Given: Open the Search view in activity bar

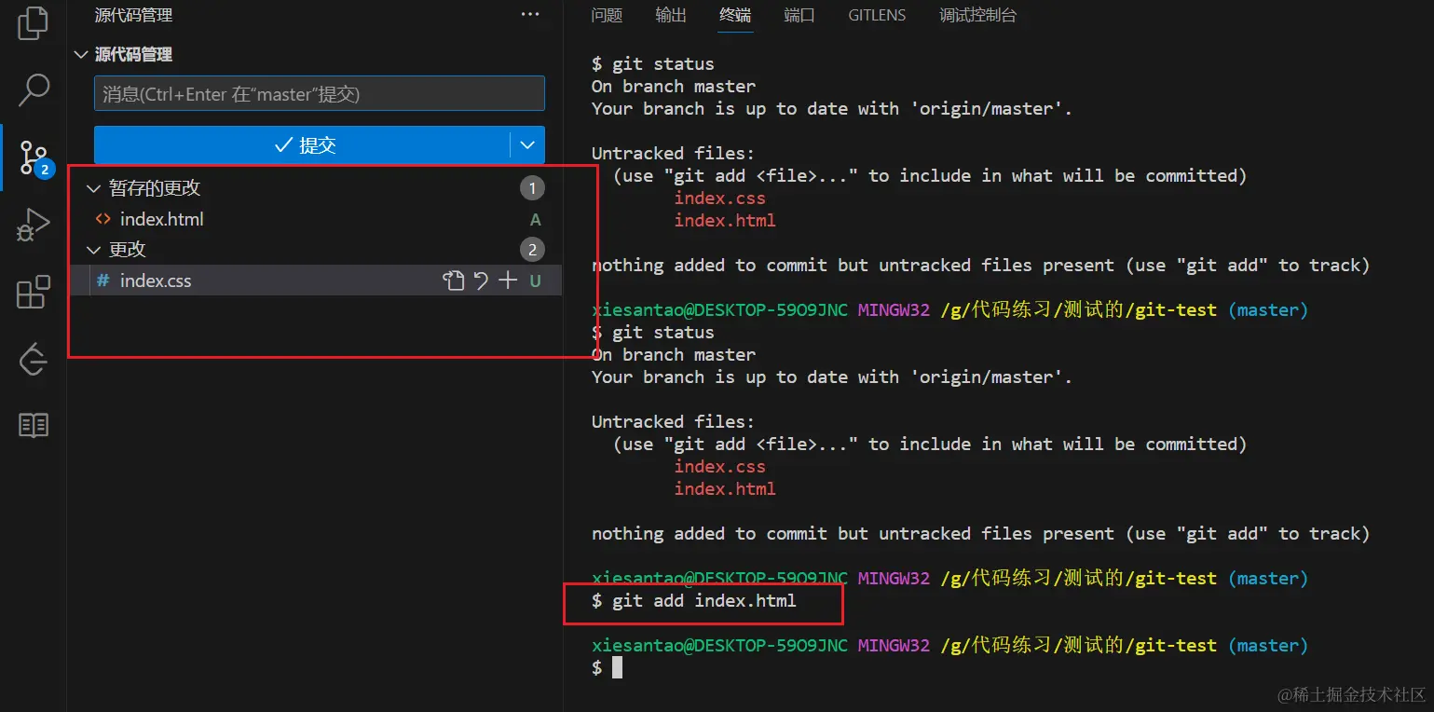Looking at the screenshot, I should coord(34,89).
